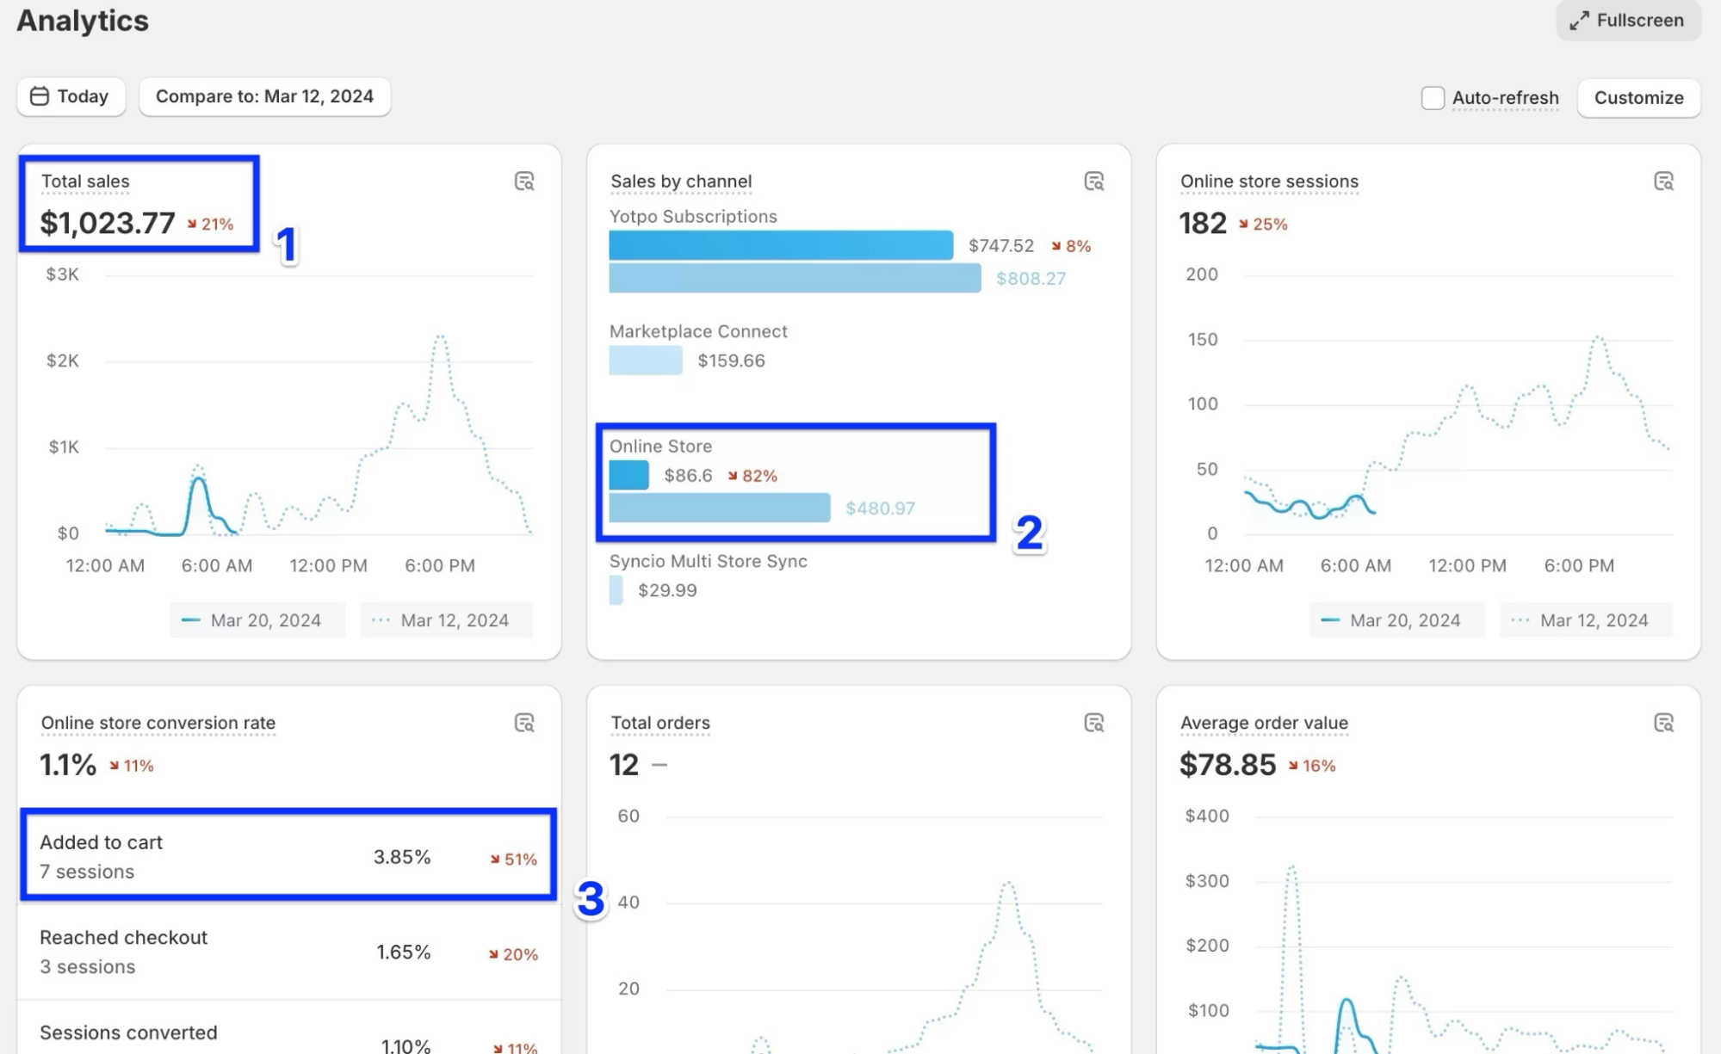The image size is (1721, 1054).
Task: Open report icon on Sales by channel card
Action: tap(1093, 182)
